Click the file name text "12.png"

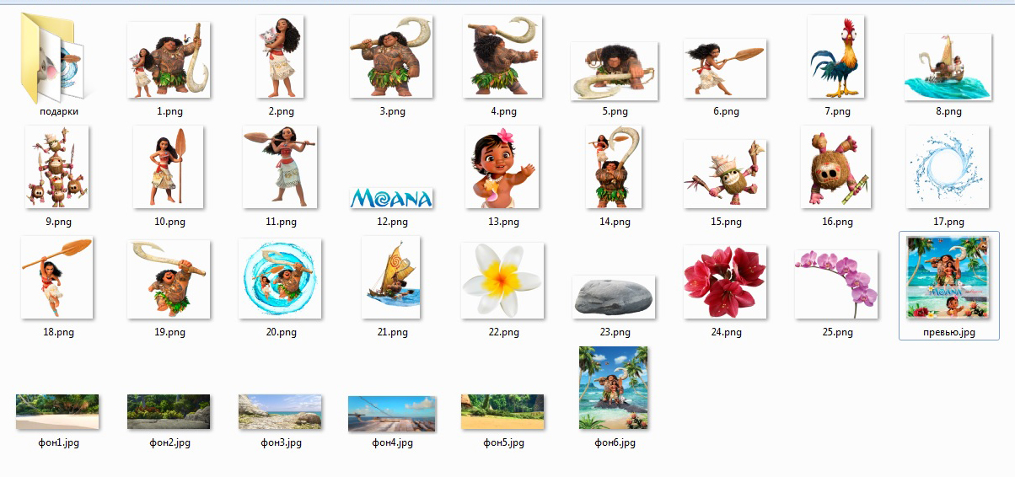[392, 222]
